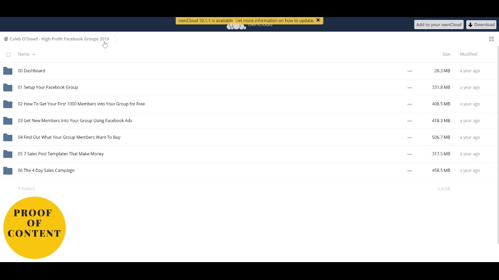Click the 506.7 MB size value
Viewport: 499px width, 280px height.
pos(441,137)
